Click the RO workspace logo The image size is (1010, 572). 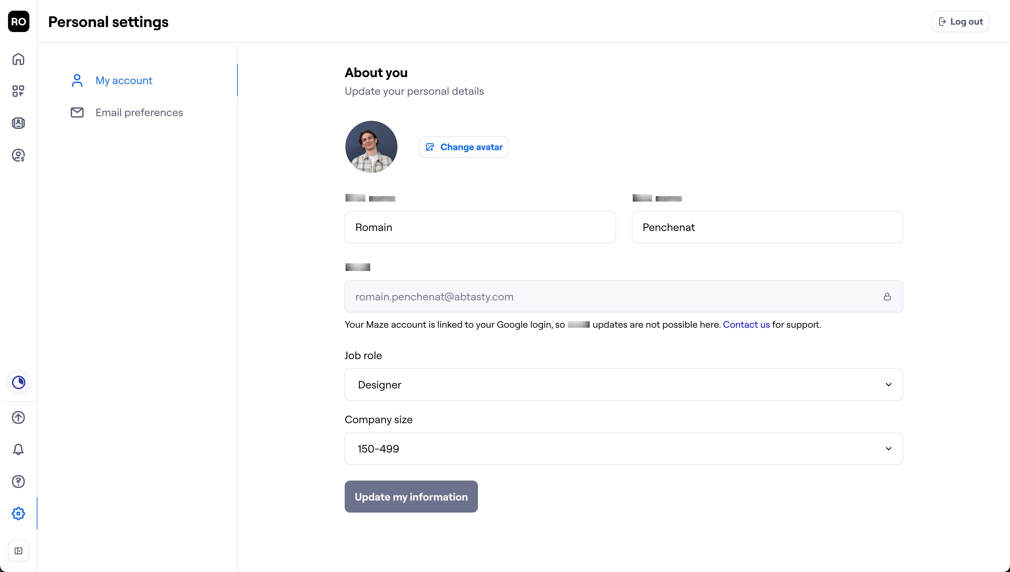tap(18, 22)
